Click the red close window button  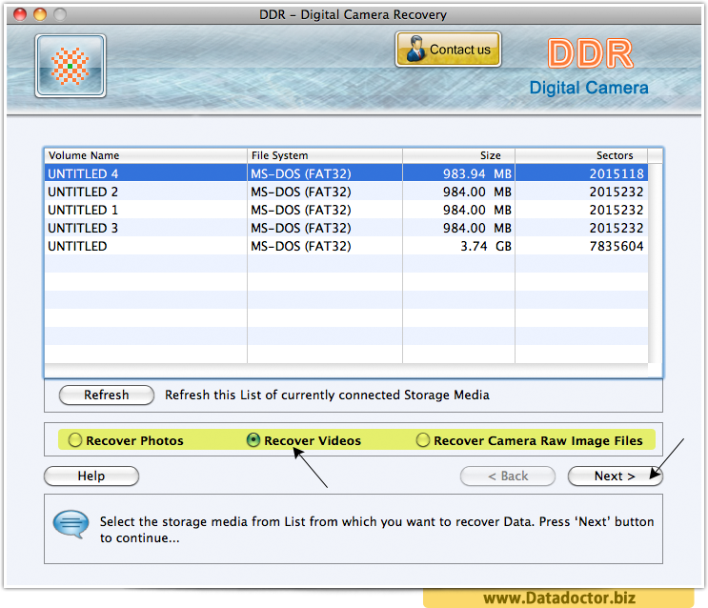(x=20, y=14)
